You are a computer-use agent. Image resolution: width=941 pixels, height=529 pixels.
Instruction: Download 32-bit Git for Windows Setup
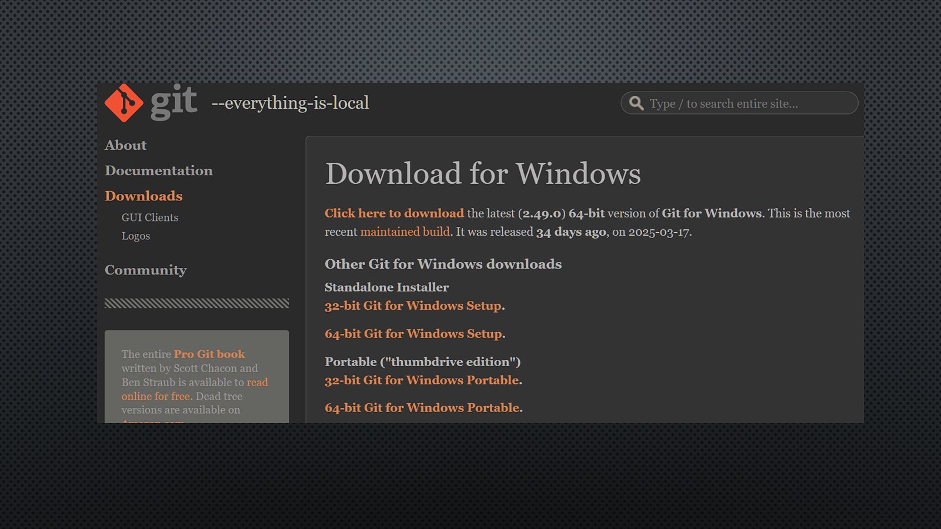413,306
